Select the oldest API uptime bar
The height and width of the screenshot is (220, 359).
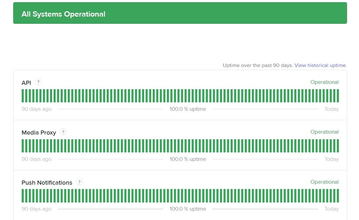[x=23, y=96]
